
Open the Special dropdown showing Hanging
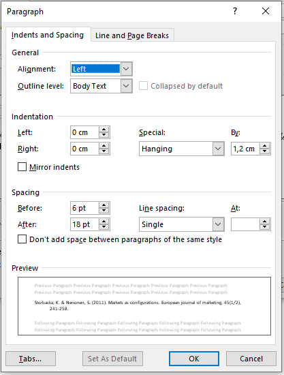pos(182,149)
